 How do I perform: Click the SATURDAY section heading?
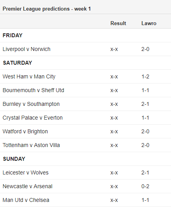click(17, 63)
